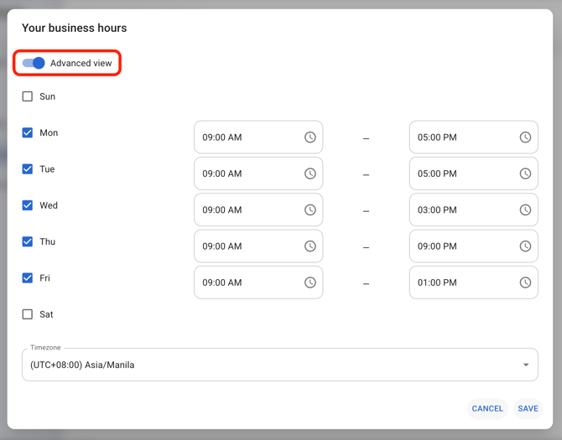Screen dimensions: 562x440
Task: Check the Sat checkbox
Action: pos(28,314)
